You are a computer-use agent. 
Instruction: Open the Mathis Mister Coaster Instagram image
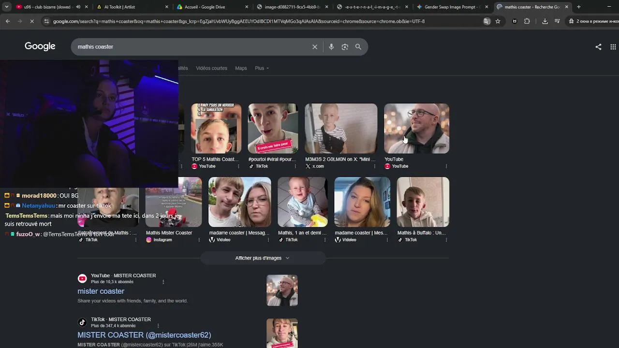pos(174,202)
